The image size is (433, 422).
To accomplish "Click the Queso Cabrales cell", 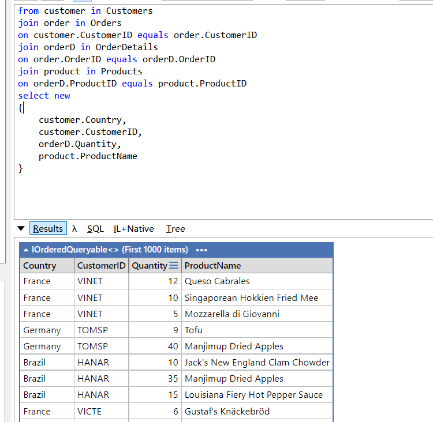I will pos(257,281).
